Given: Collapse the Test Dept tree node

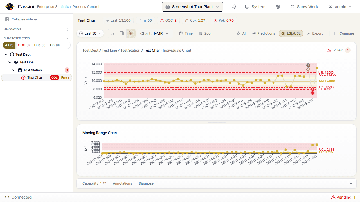Looking at the screenshot, I should pyautogui.click(x=6, y=54).
